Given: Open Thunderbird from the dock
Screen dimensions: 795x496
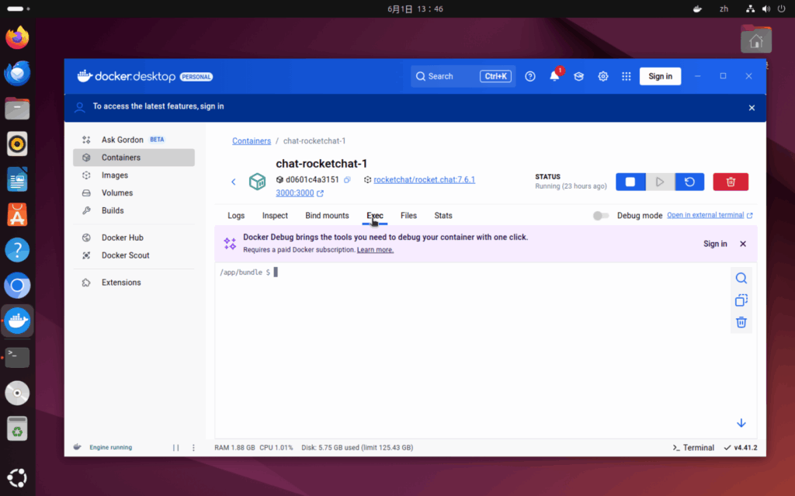Looking at the screenshot, I should coord(17,73).
